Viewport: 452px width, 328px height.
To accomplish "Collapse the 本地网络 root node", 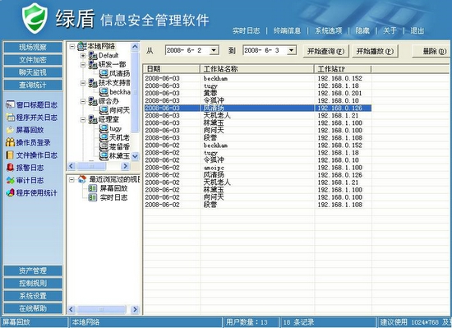I will click(72, 46).
